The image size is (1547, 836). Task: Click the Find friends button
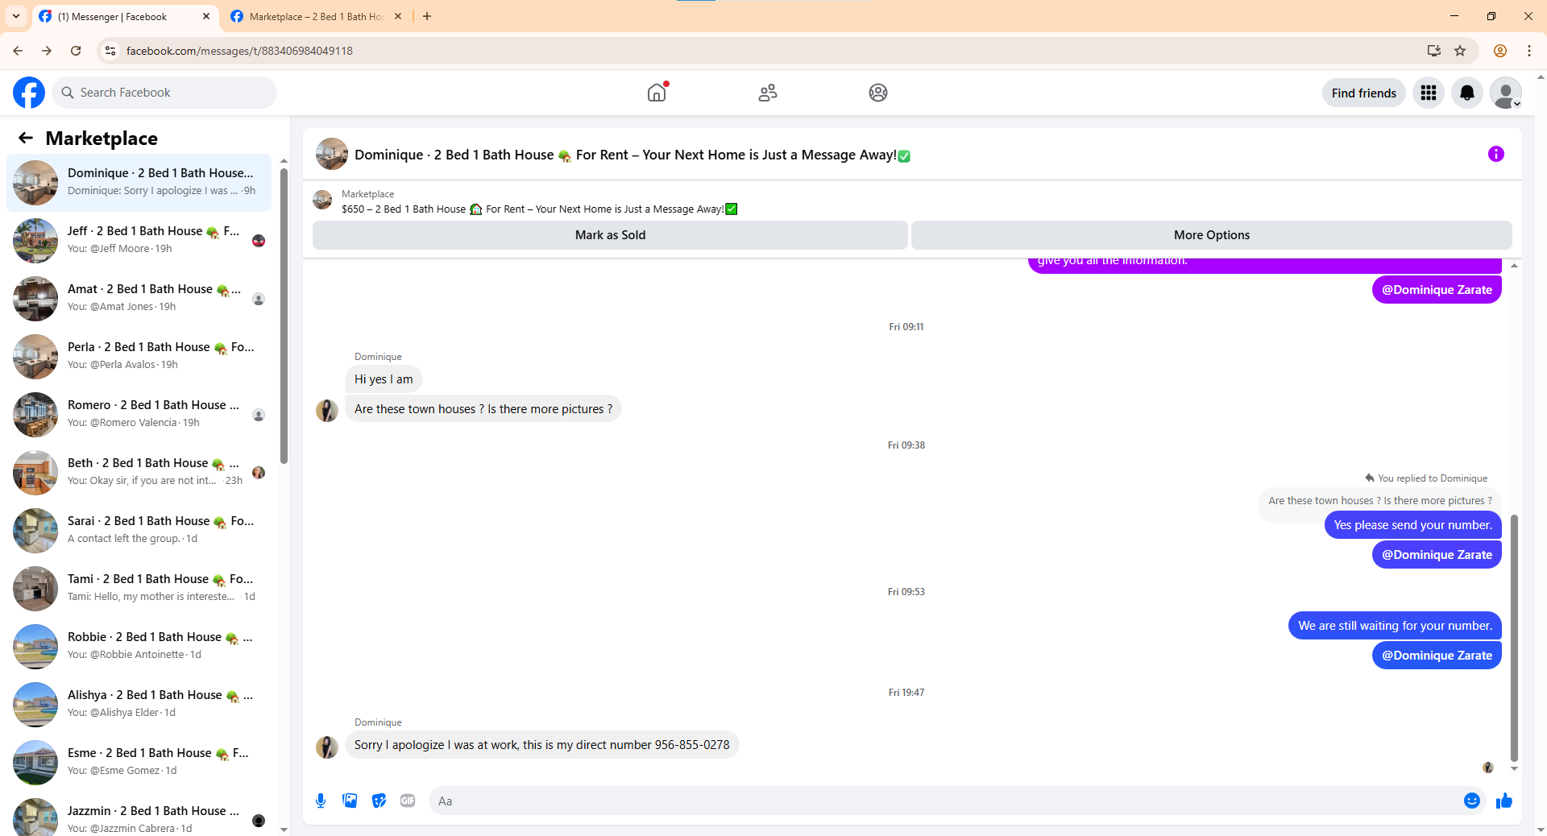pyautogui.click(x=1363, y=93)
